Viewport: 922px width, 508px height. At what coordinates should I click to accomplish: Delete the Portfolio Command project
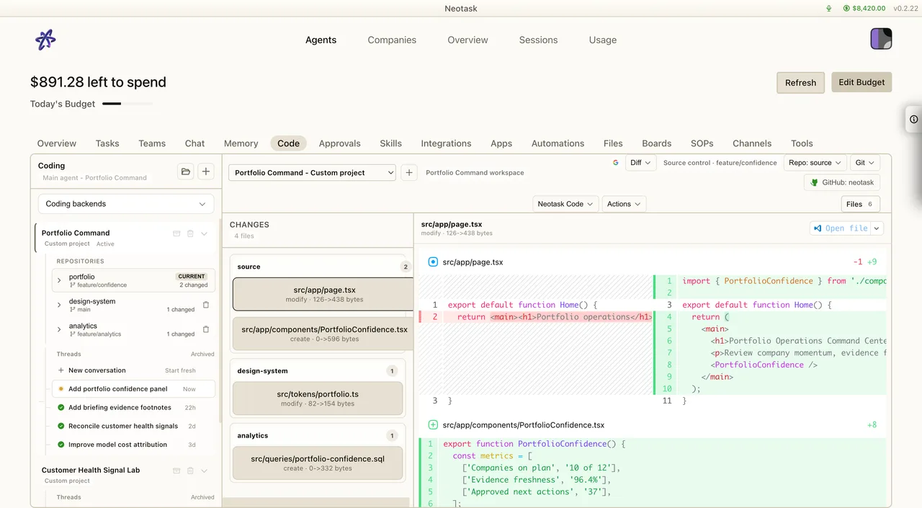(x=190, y=233)
